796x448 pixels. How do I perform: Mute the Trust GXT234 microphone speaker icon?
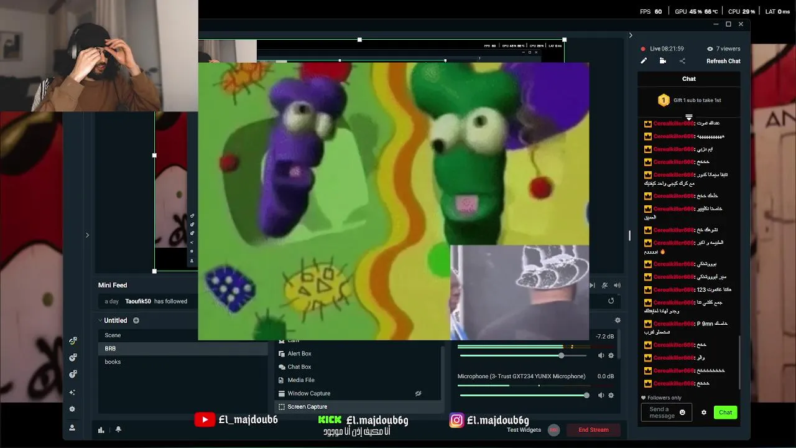click(x=601, y=395)
